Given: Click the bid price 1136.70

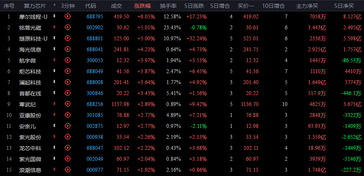Looking at the screenshot, I should click(250, 104).
